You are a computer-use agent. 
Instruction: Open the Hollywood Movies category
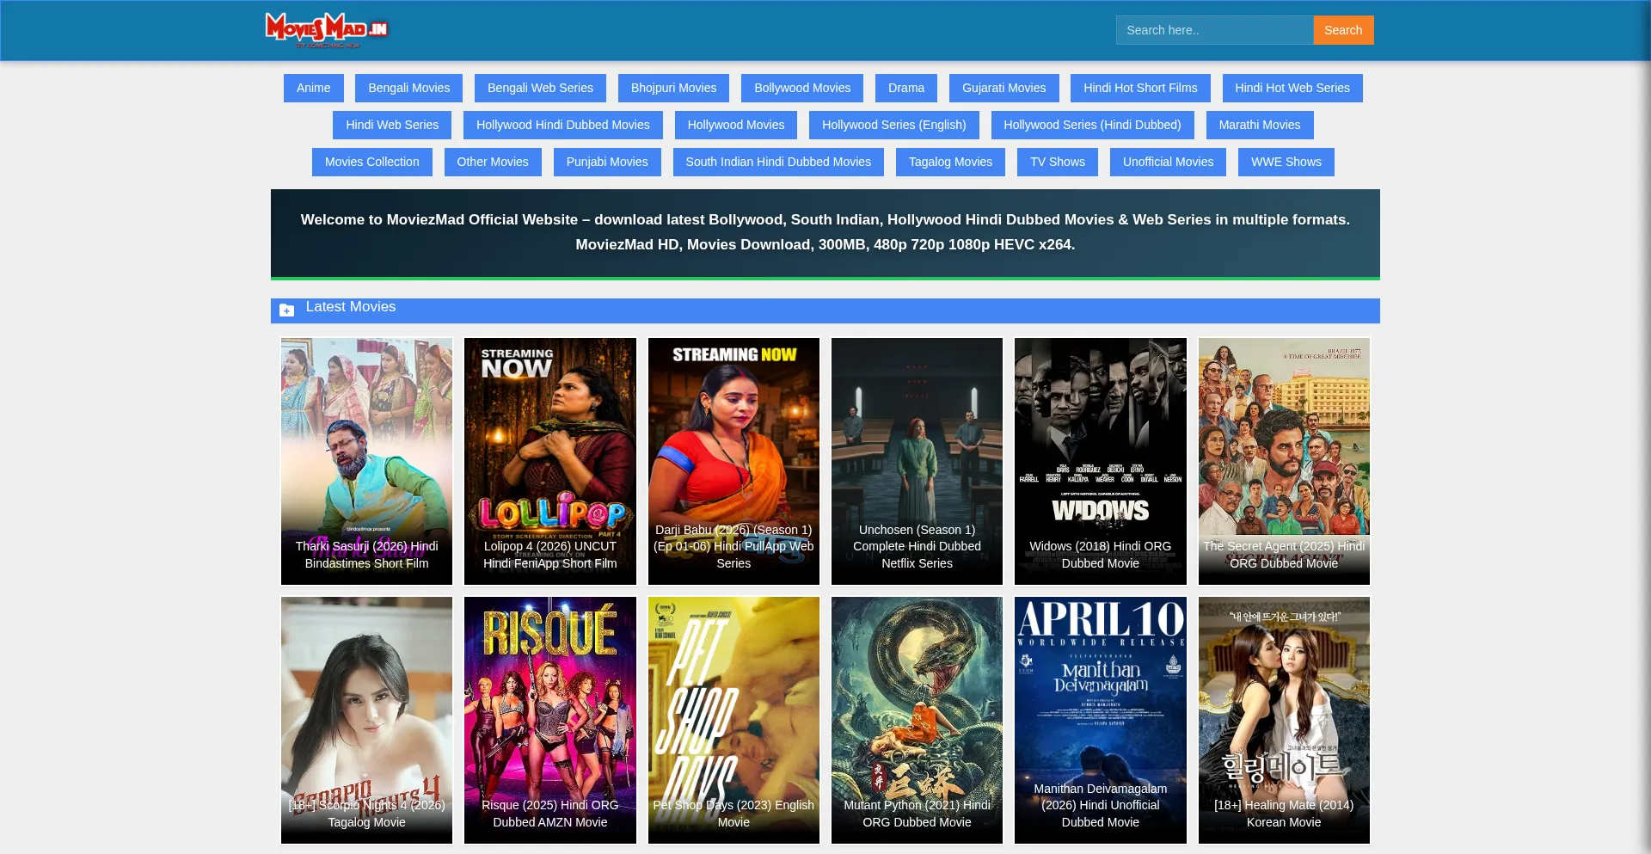coord(736,125)
